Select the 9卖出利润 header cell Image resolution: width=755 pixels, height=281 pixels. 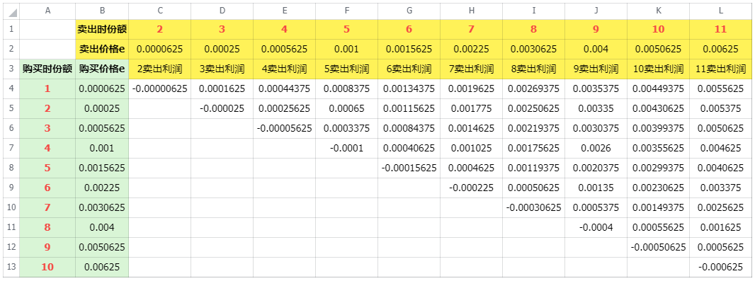coord(596,69)
